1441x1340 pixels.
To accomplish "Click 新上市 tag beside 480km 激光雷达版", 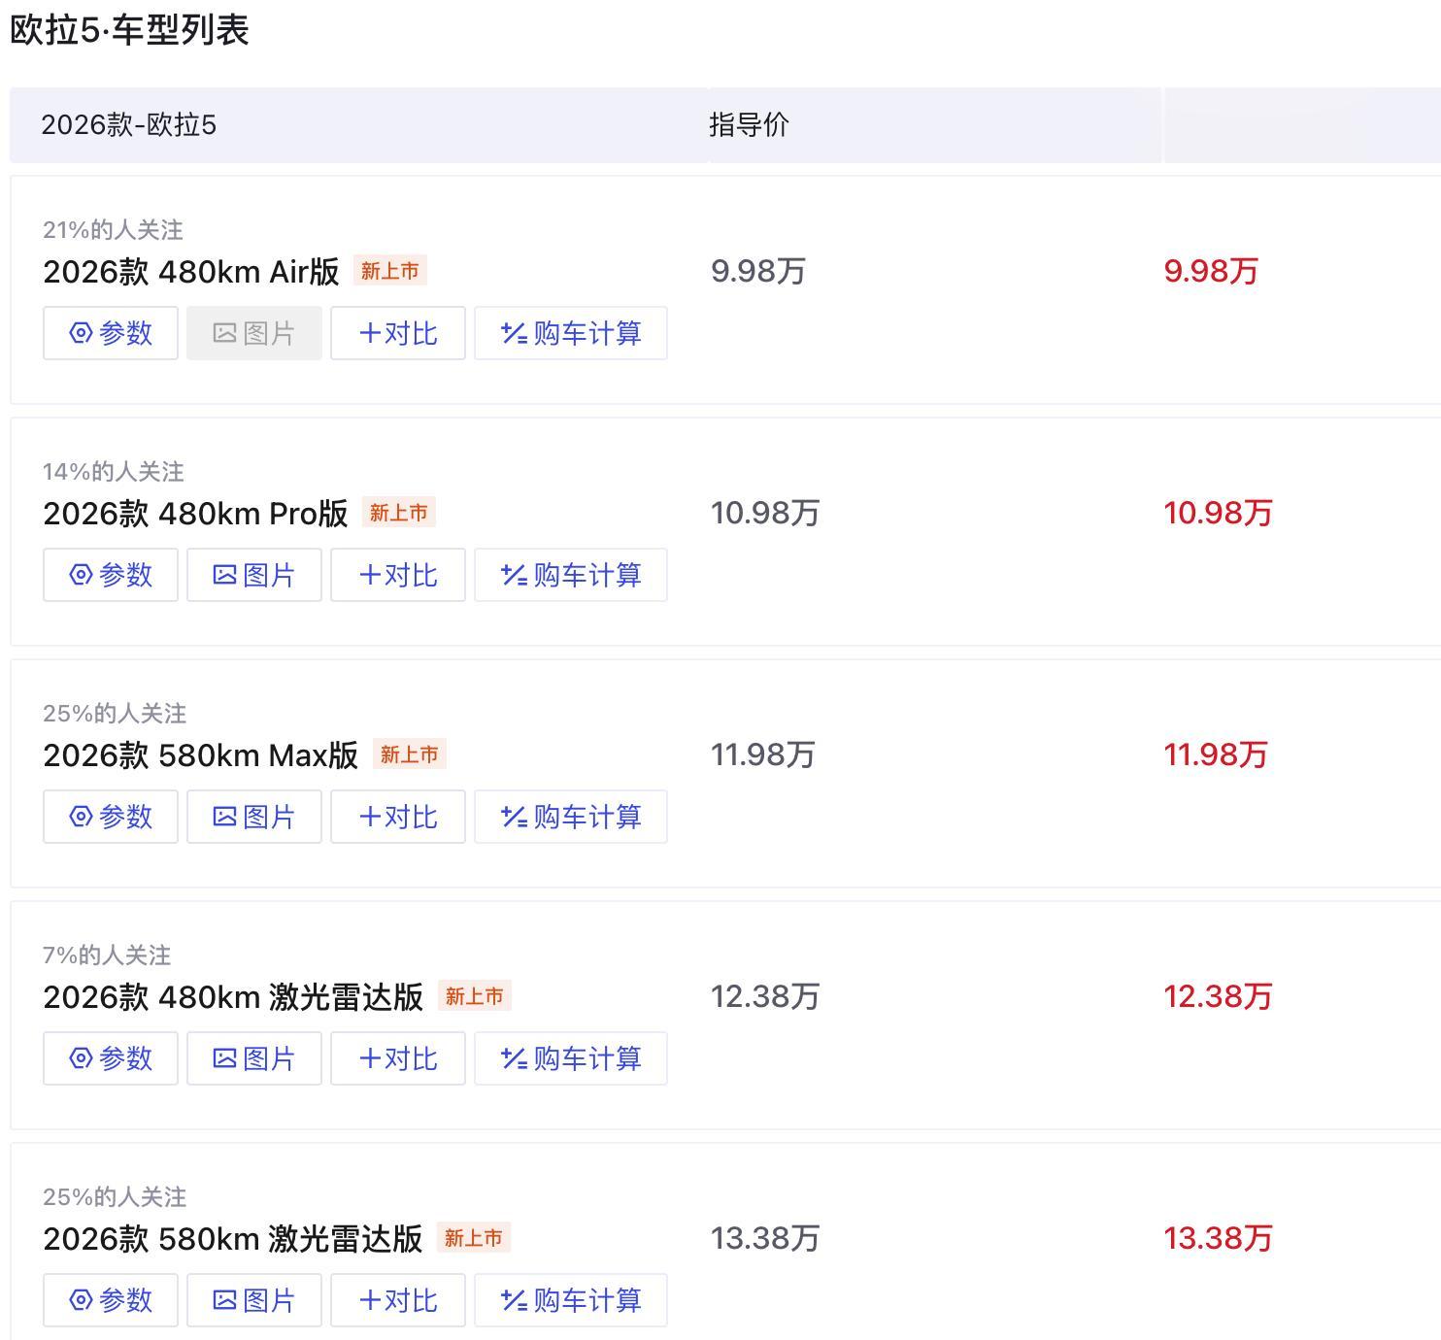I will tap(474, 996).
